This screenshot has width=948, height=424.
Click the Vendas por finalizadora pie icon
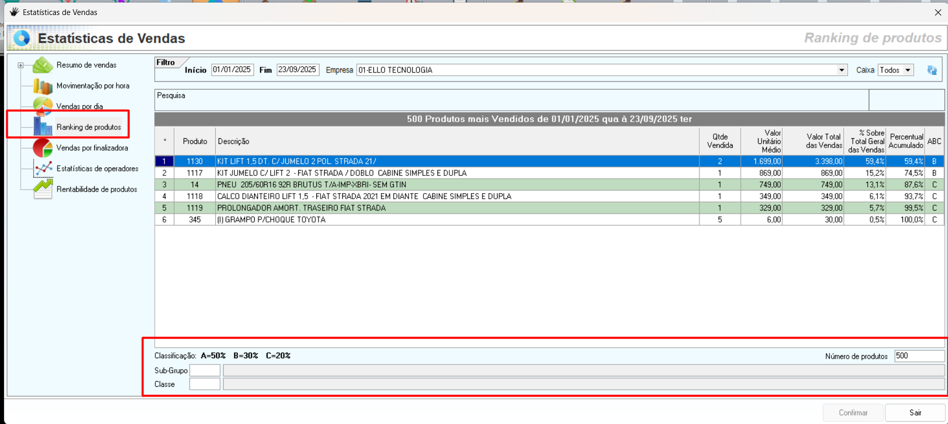(x=42, y=148)
